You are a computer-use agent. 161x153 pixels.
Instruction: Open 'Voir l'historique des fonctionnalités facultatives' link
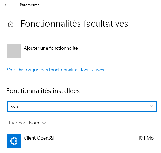coord(55,70)
